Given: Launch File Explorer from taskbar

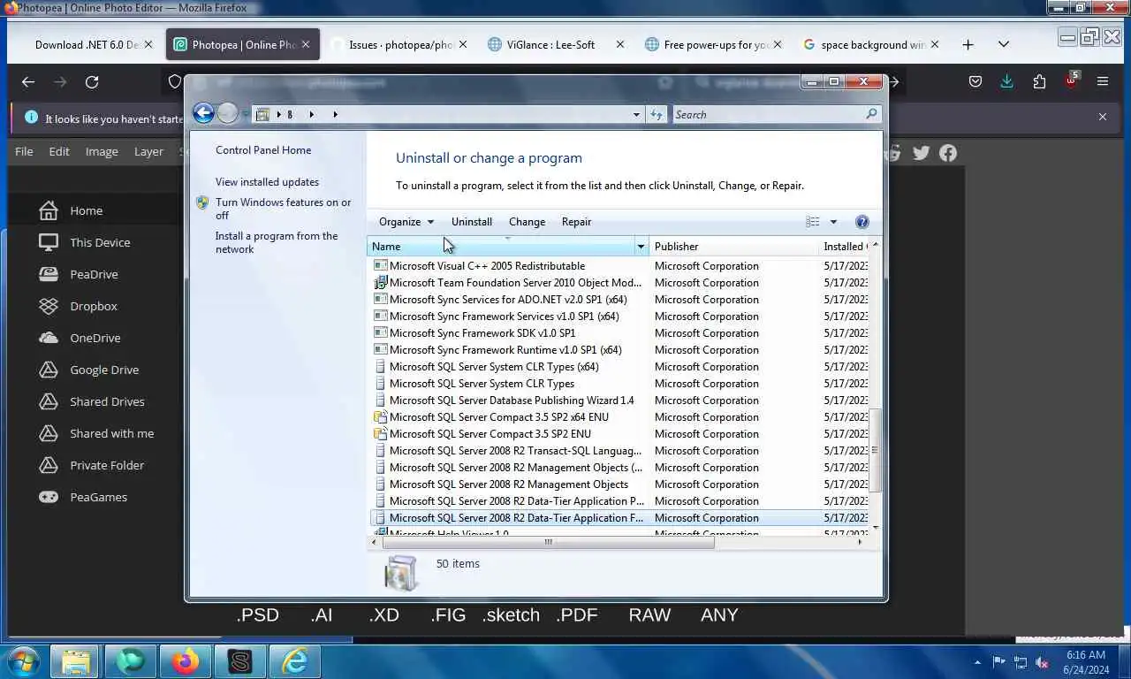Looking at the screenshot, I should click(75, 661).
